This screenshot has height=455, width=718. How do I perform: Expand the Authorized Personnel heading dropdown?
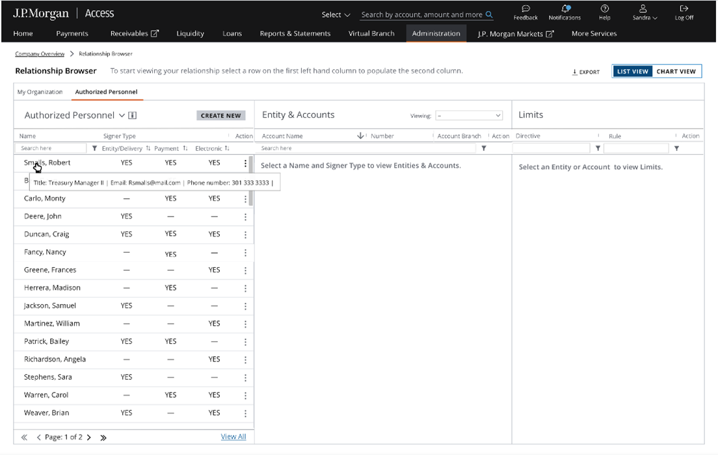coord(122,116)
